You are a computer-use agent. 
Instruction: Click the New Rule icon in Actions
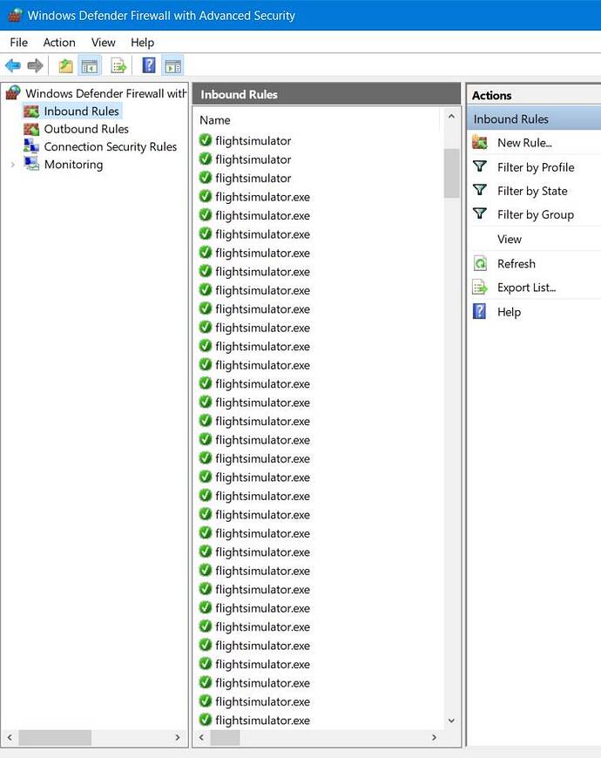(480, 143)
